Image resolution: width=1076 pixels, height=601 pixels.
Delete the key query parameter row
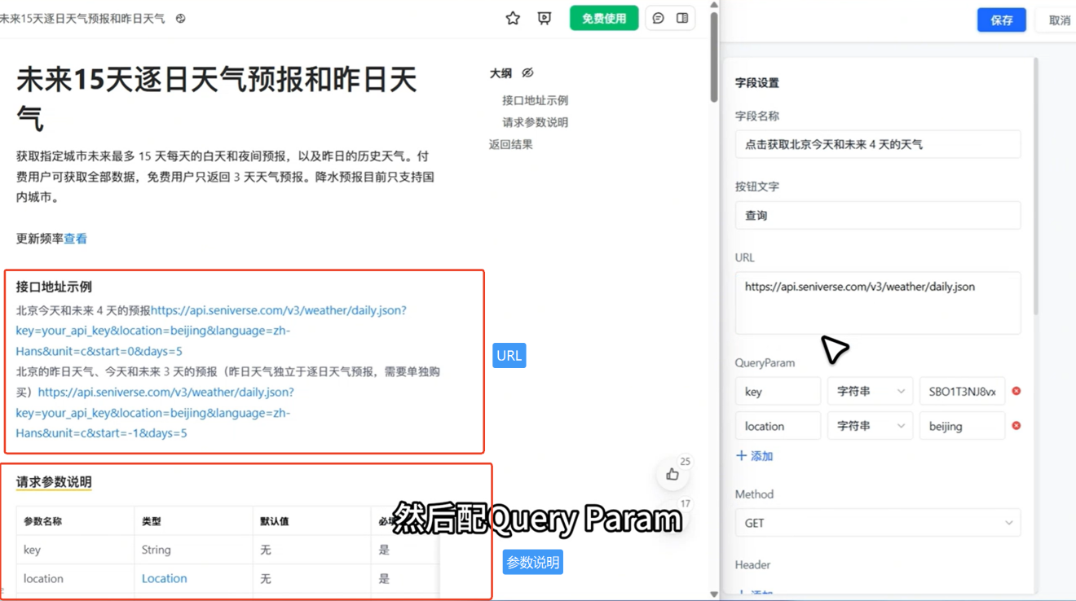[x=1016, y=391]
